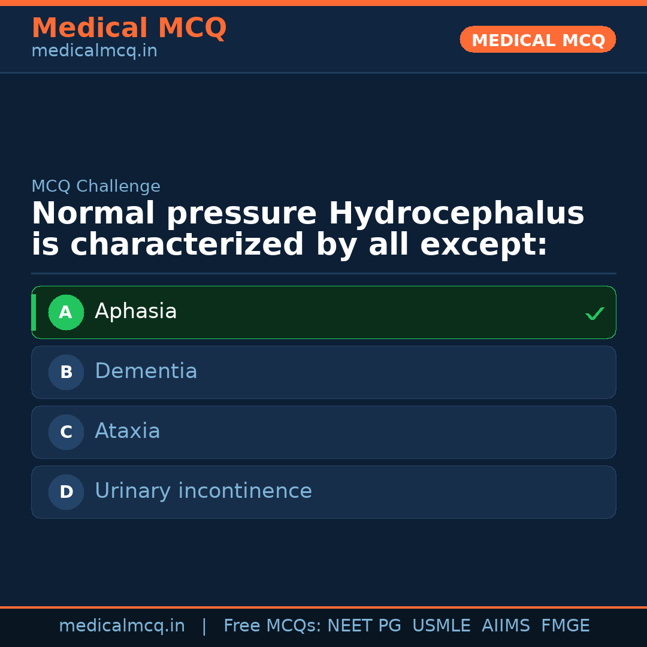Viewport: 647px width, 647px height.
Task: Click the MCQ Challenge label
Action: point(96,186)
